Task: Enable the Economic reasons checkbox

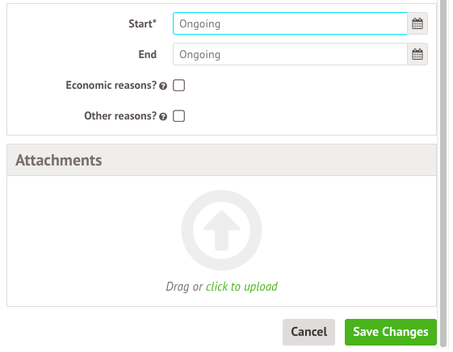Action: [178, 86]
